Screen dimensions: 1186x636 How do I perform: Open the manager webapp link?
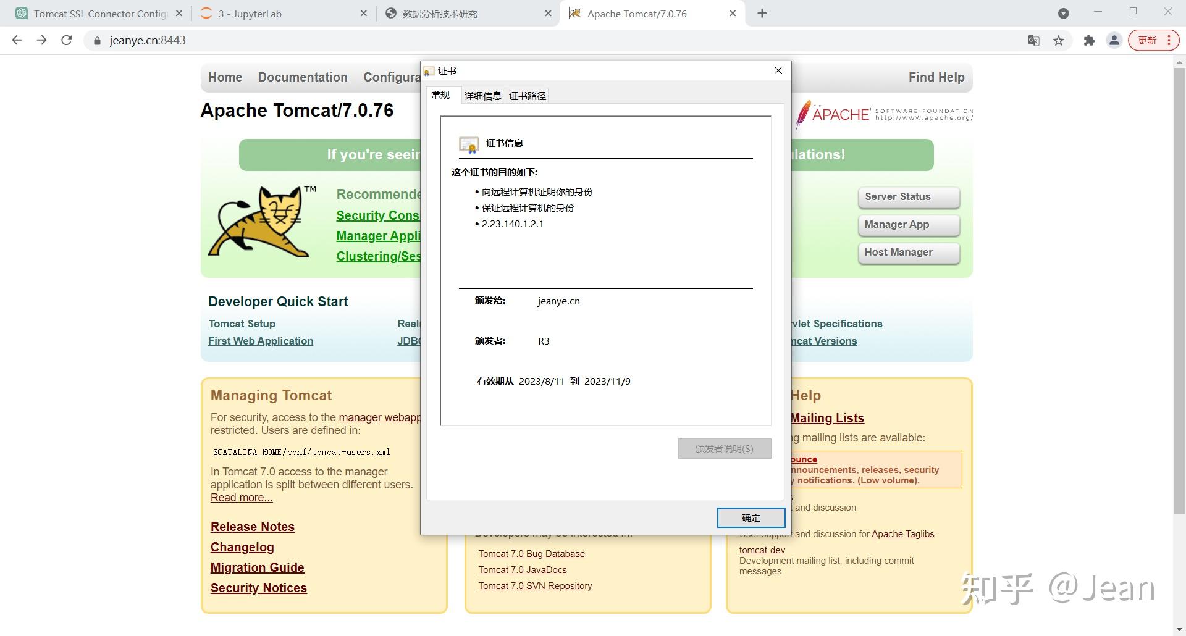pyautogui.click(x=379, y=417)
